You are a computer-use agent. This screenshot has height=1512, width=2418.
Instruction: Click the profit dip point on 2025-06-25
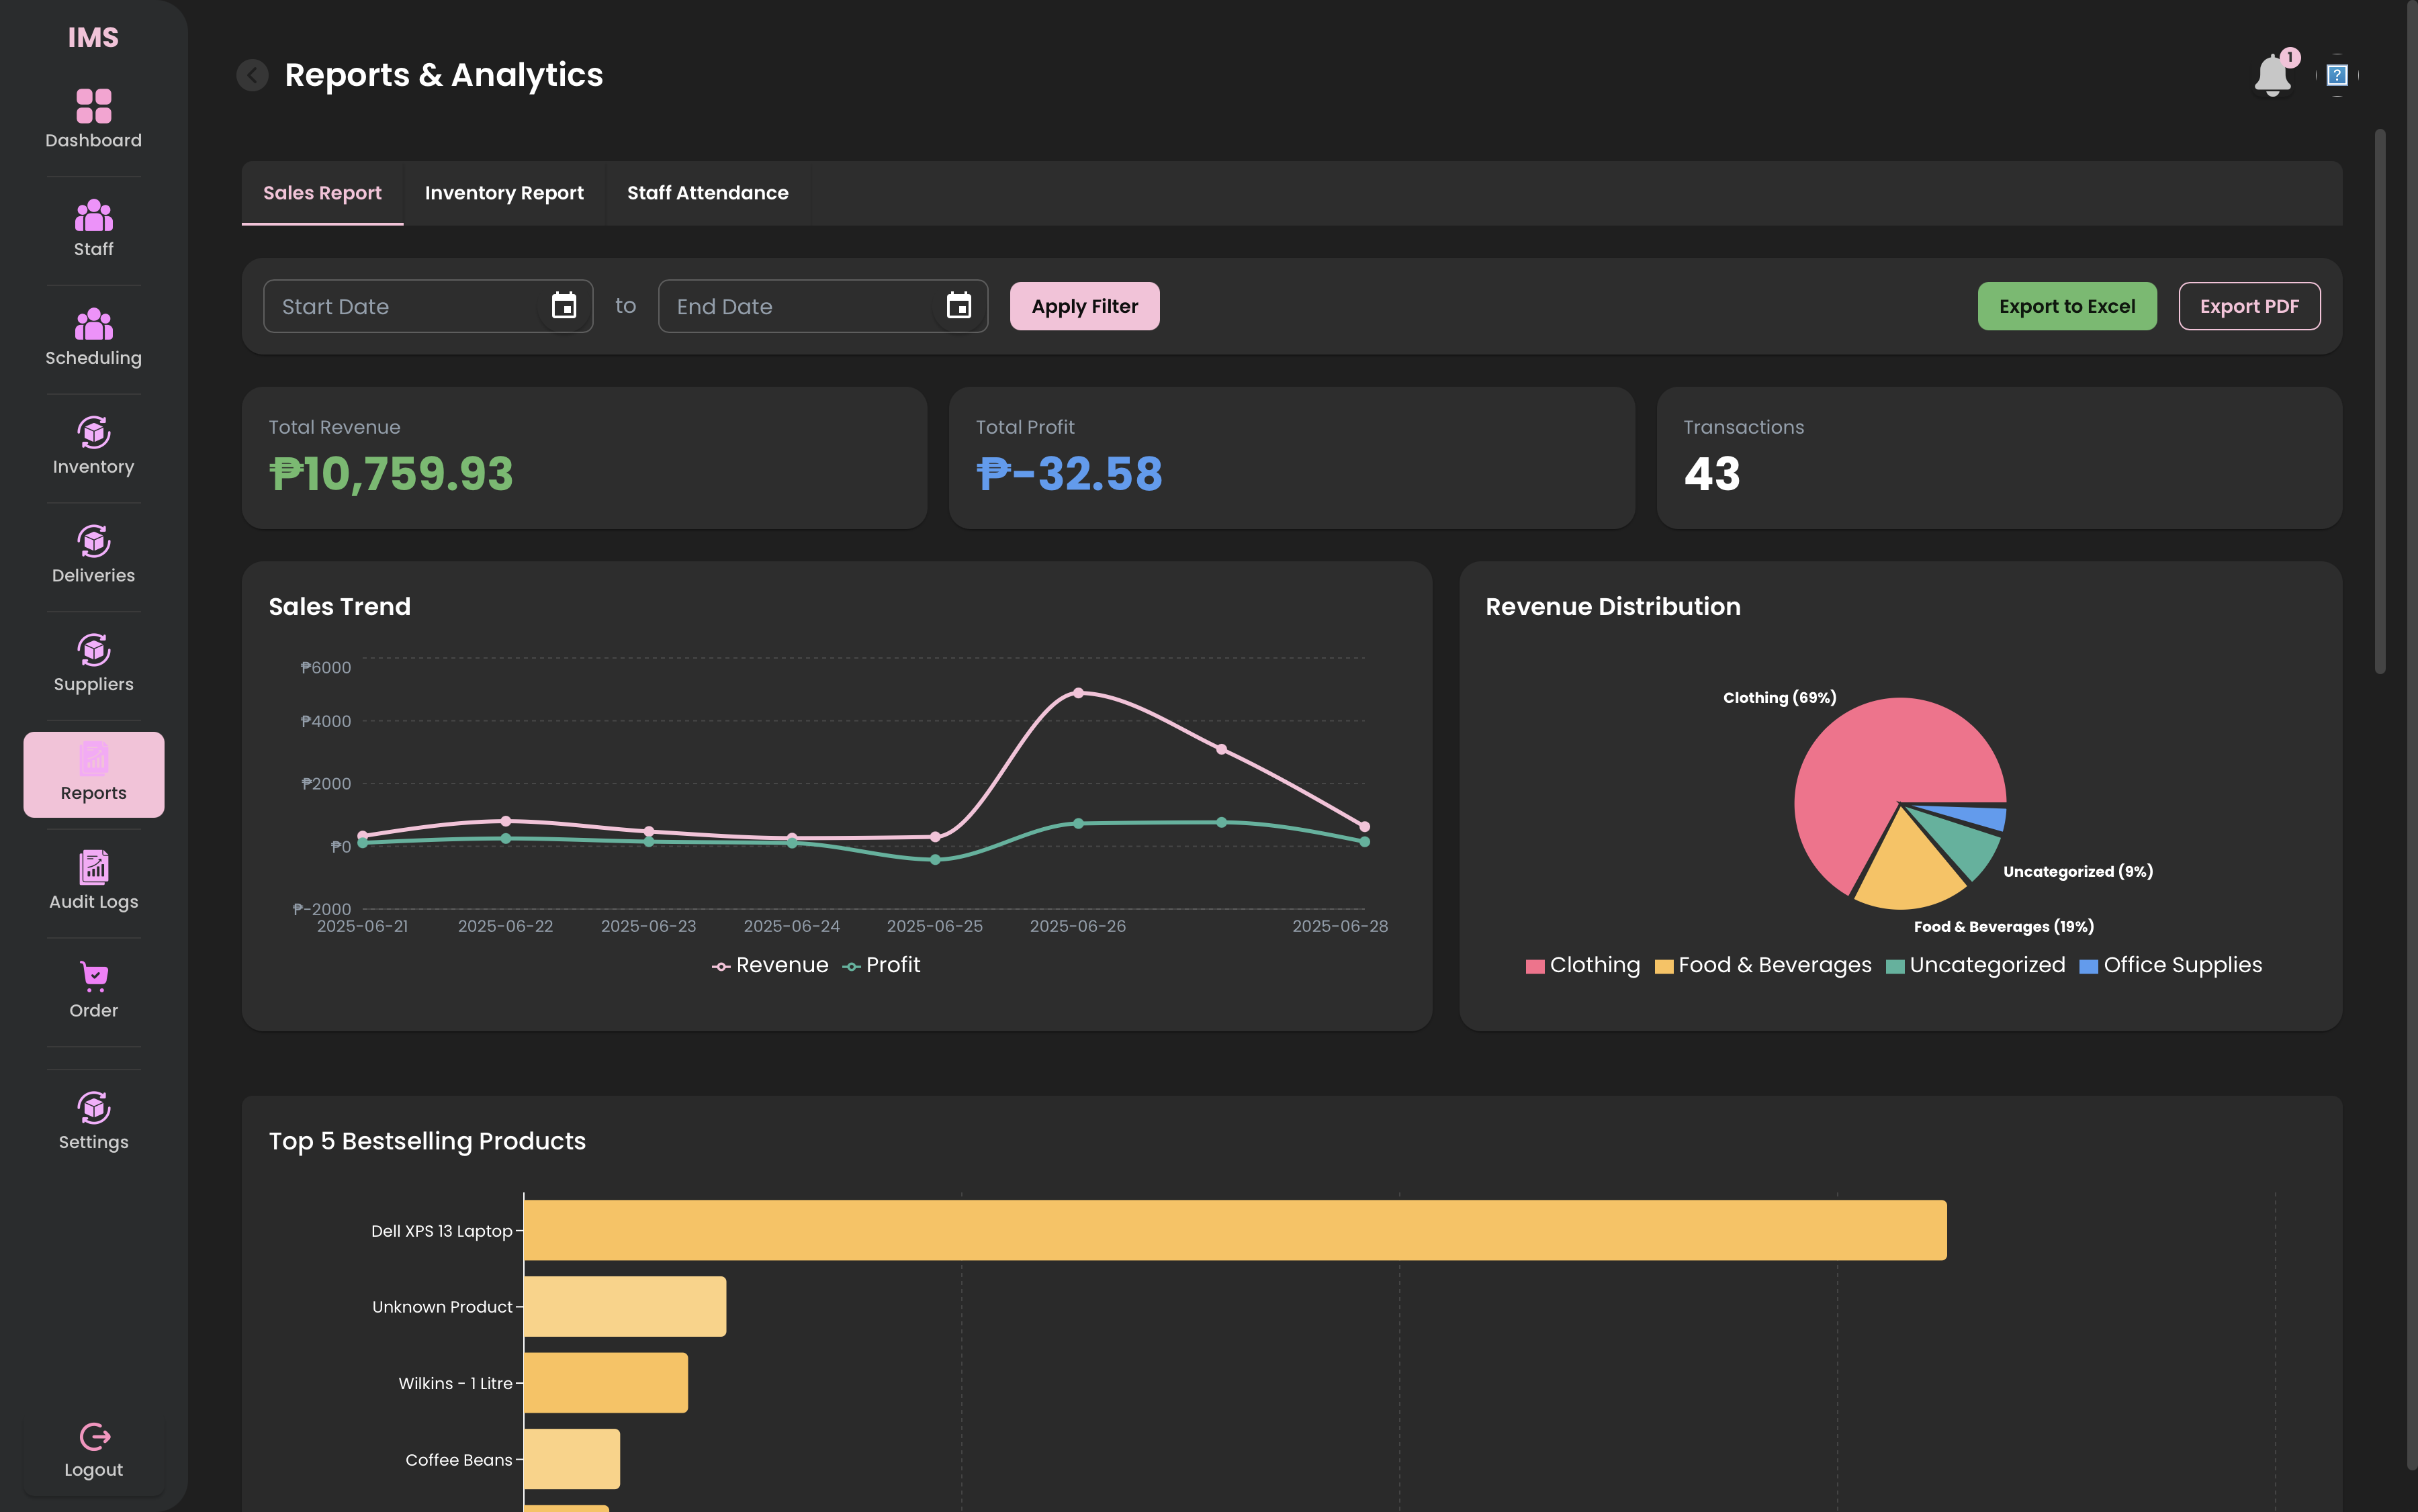[936, 859]
